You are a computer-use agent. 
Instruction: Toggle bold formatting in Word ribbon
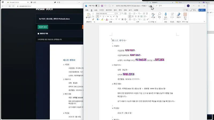pos(97,17)
